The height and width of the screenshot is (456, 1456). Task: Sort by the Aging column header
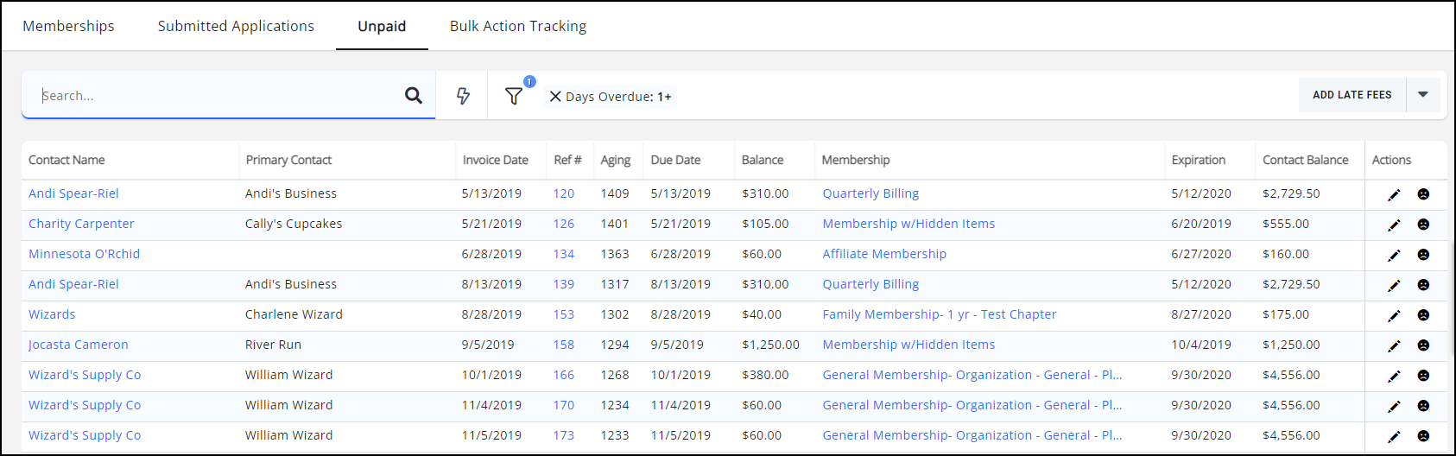pyautogui.click(x=616, y=160)
